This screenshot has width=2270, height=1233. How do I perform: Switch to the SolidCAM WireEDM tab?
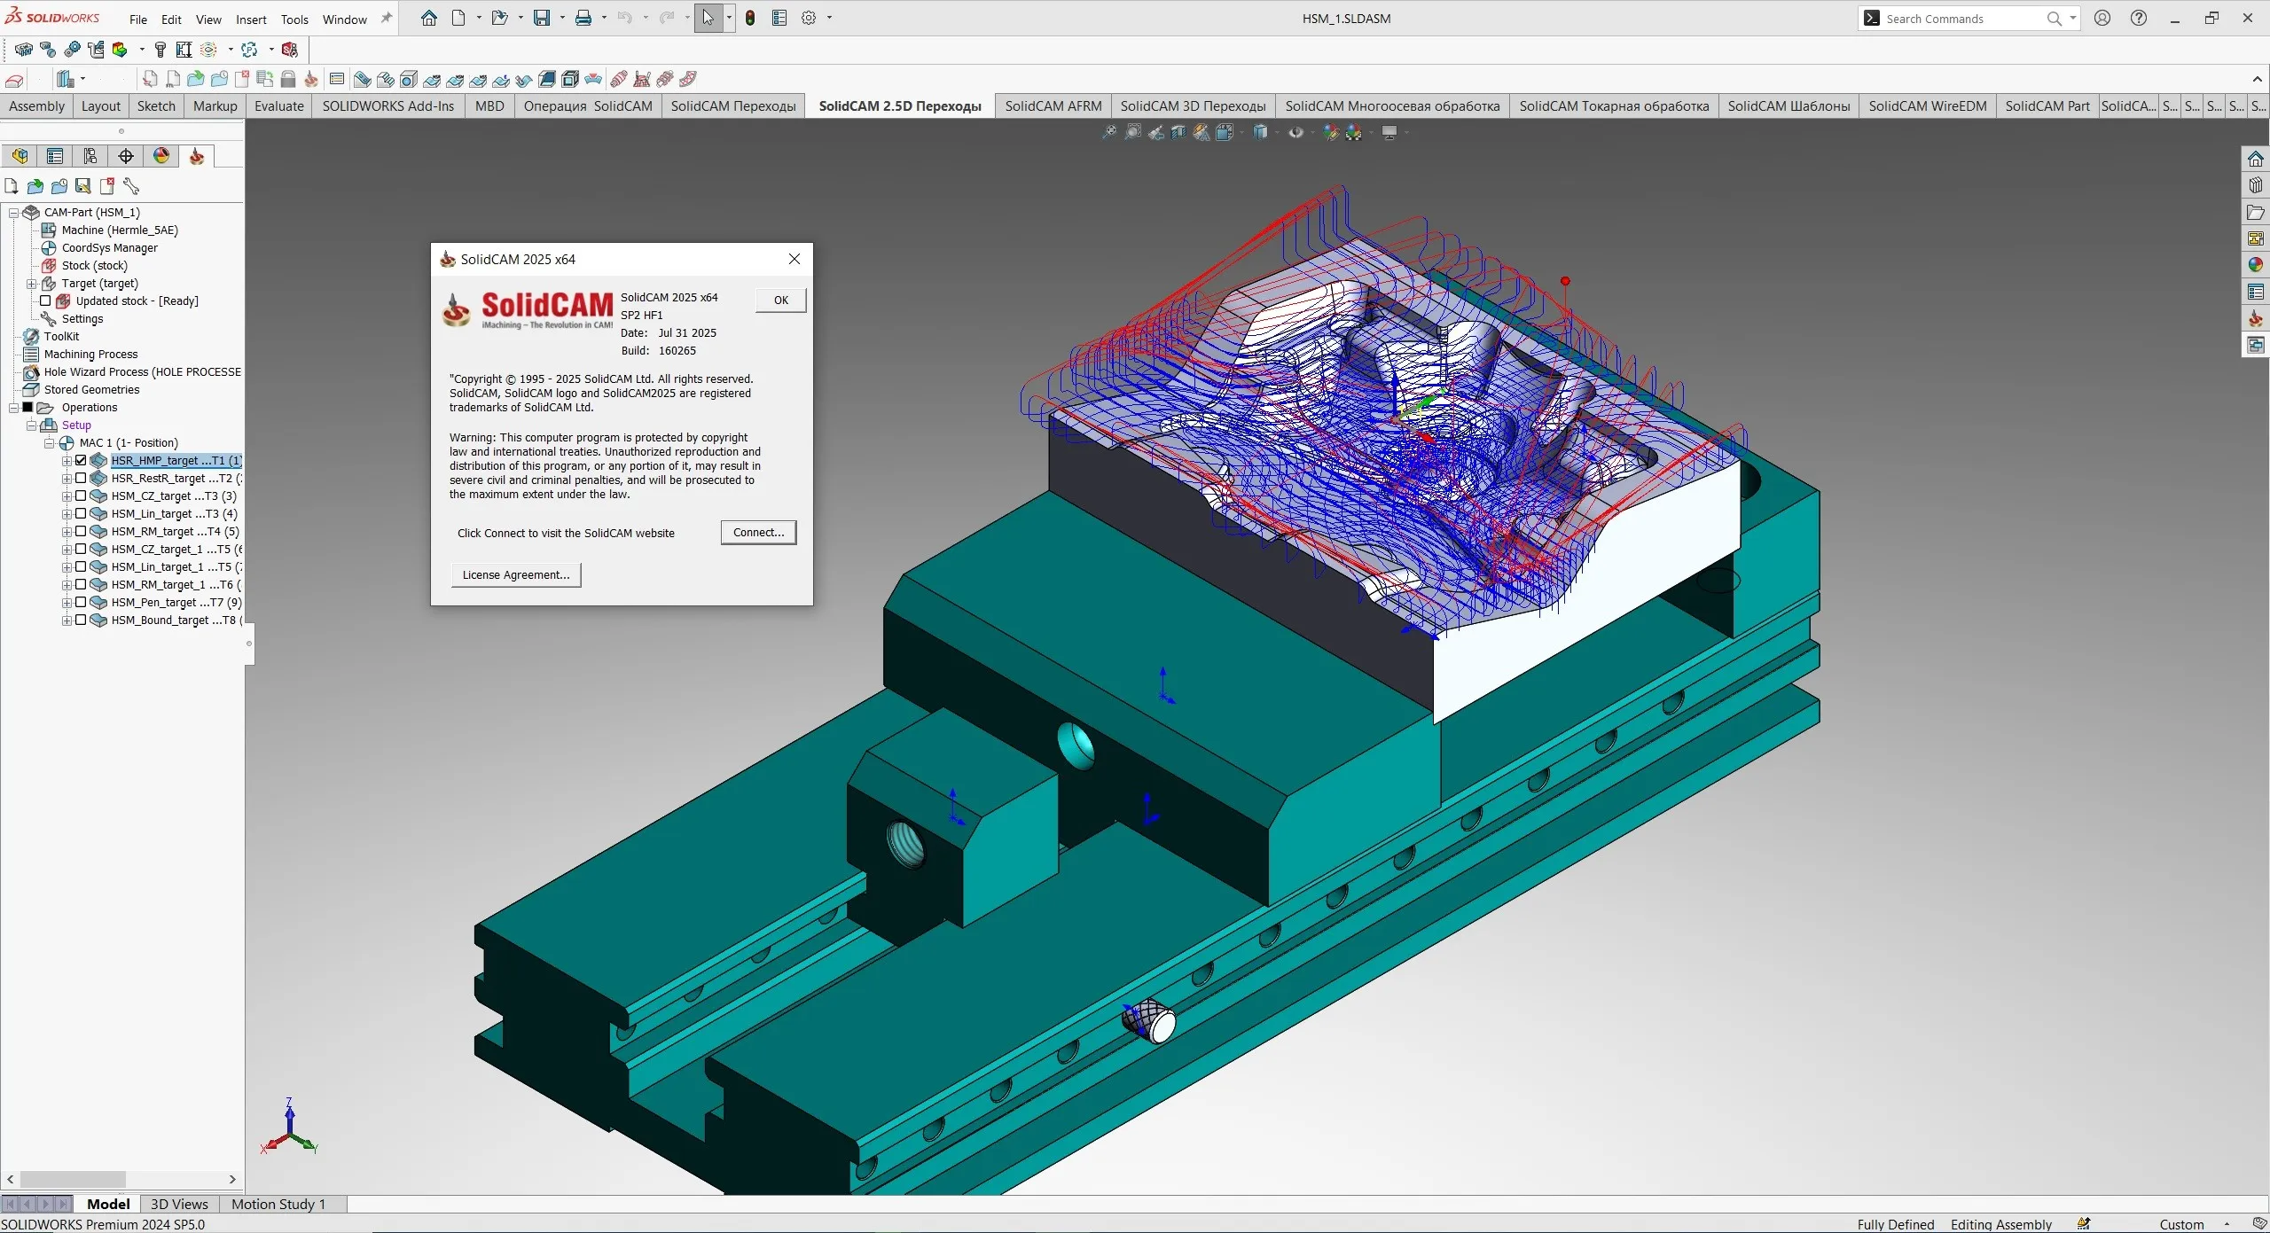[x=1927, y=105]
